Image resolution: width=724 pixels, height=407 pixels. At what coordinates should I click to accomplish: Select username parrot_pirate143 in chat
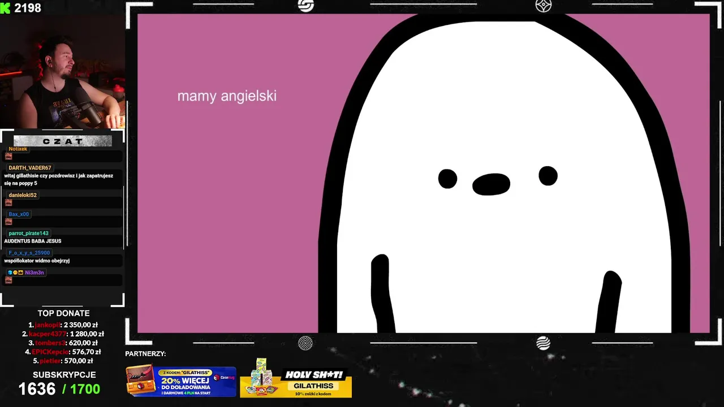coord(28,233)
